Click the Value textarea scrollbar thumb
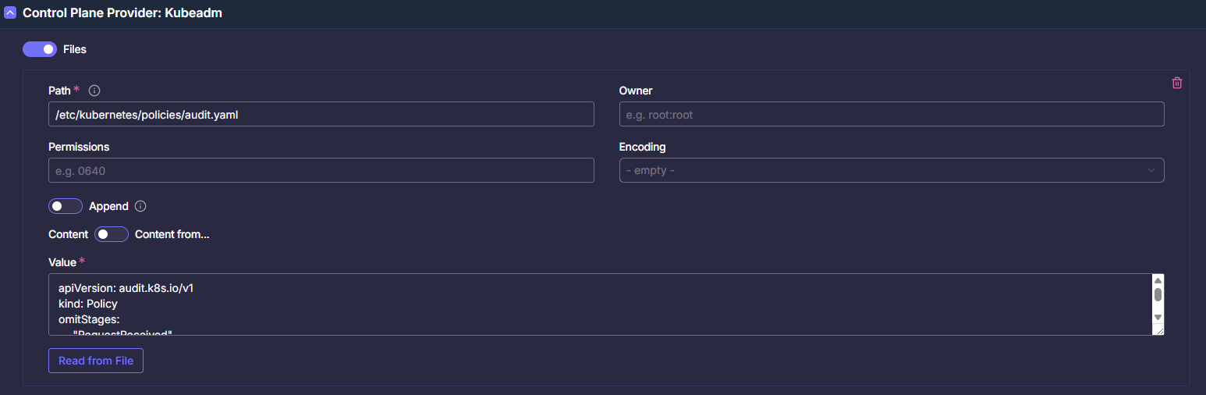 [x=1158, y=295]
